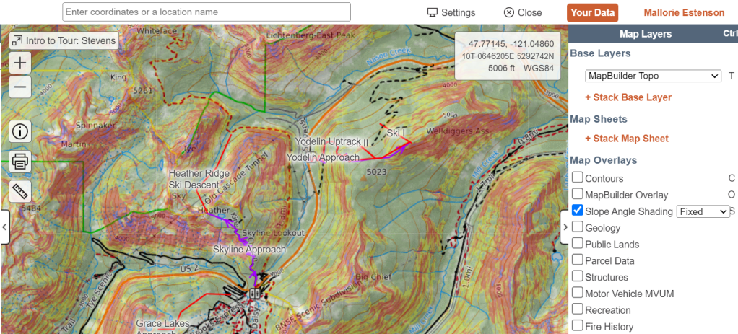Viewport: 738px width, 334px height.
Task: Turn on the Public Lands overlay
Action: (578, 244)
